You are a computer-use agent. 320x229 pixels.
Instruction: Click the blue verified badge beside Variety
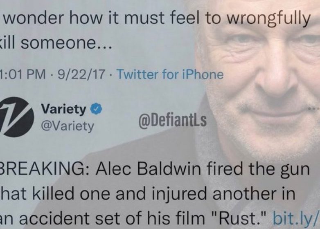(96, 109)
